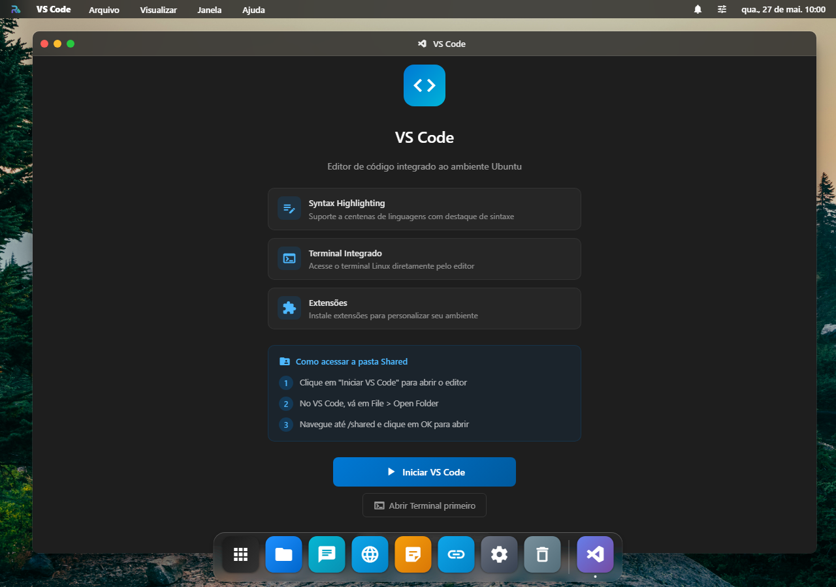Open the VS Code application menu
The height and width of the screenshot is (587, 836).
click(54, 9)
